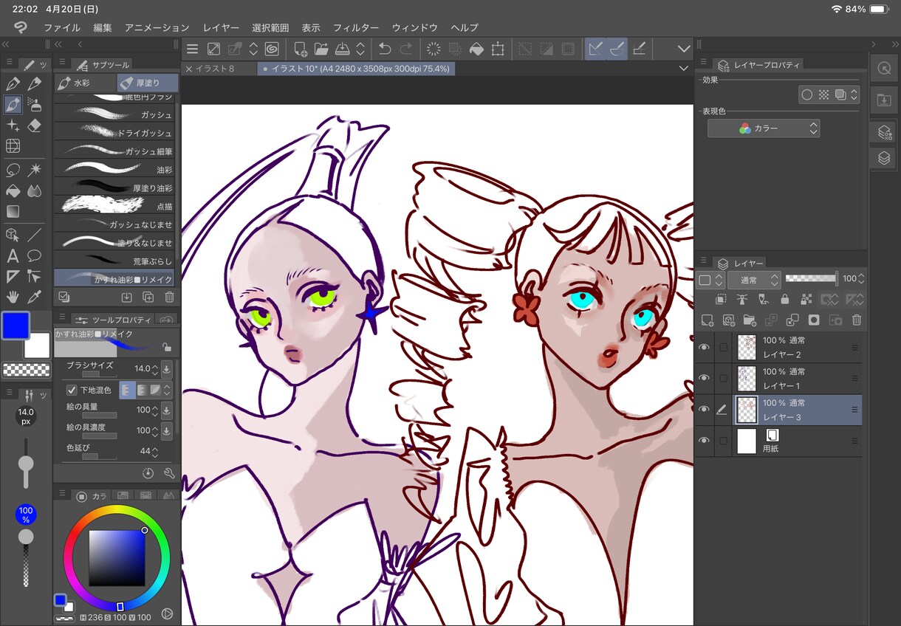Open the ファイル menu

(62, 27)
